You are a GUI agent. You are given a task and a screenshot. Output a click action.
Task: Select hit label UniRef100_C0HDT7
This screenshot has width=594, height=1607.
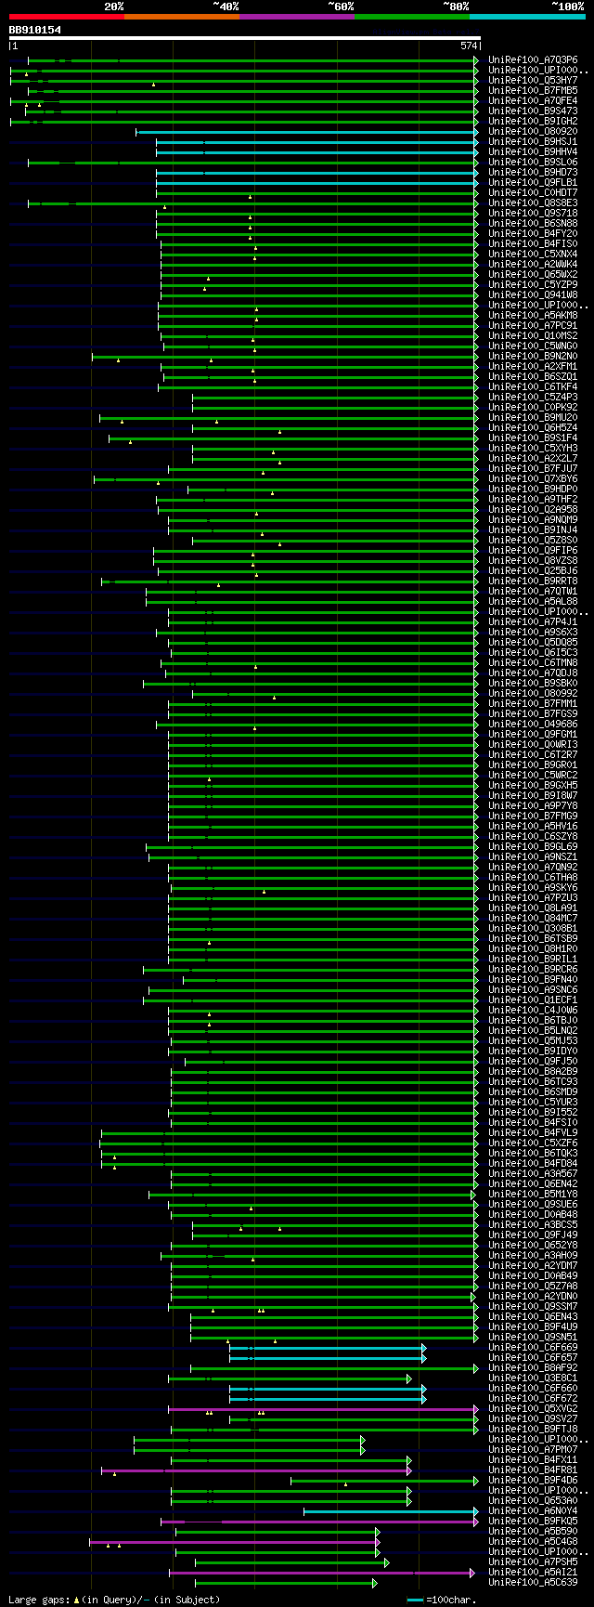[x=533, y=192]
